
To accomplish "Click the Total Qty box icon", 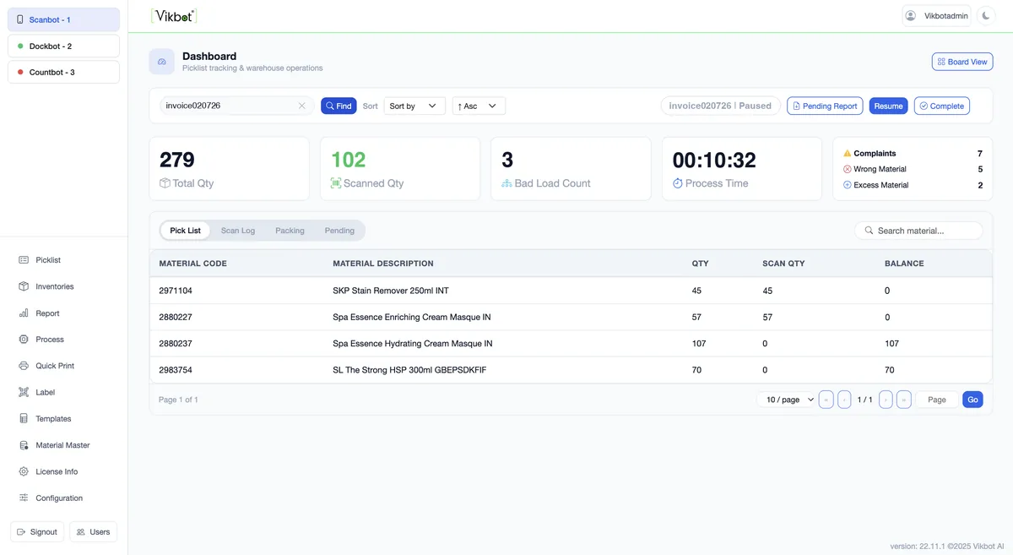I will pyautogui.click(x=165, y=183).
